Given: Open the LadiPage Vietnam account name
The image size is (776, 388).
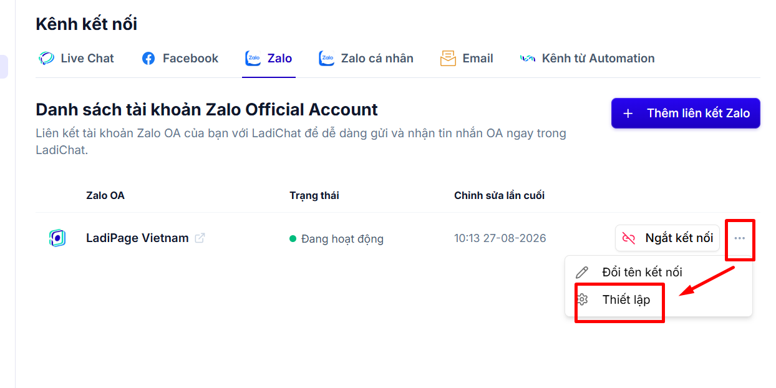Looking at the screenshot, I should click(137, 238).
